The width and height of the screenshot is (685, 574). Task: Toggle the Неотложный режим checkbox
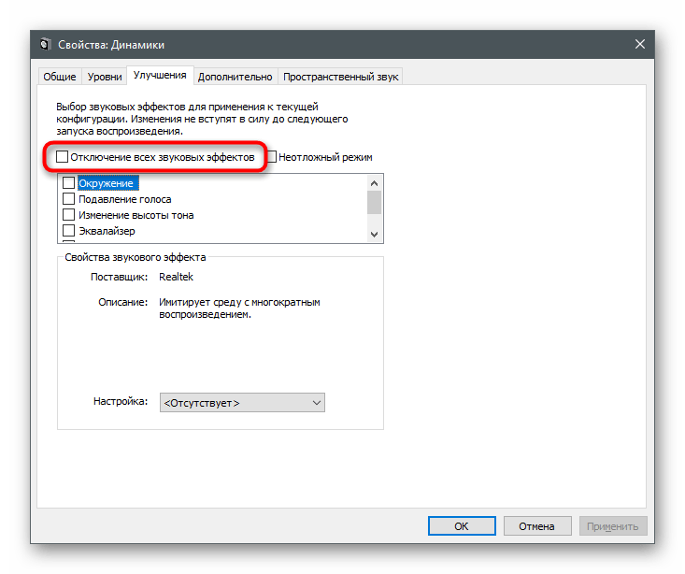click(272, 156)
